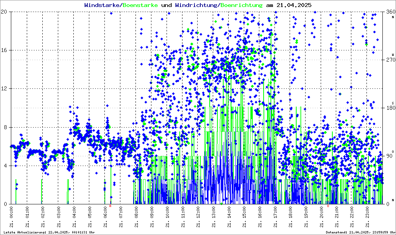Click the left axis value 4
This screenshot has width=396, height=235.
[5, 166]
